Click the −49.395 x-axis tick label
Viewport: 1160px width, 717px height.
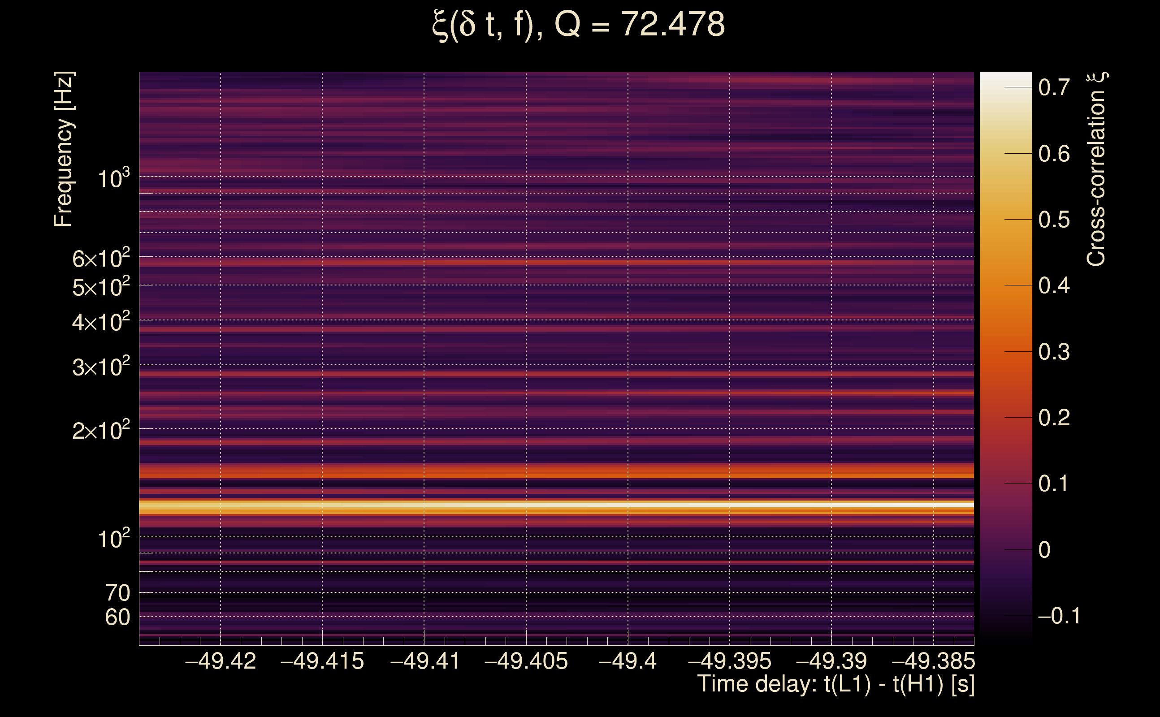[729, 661]
